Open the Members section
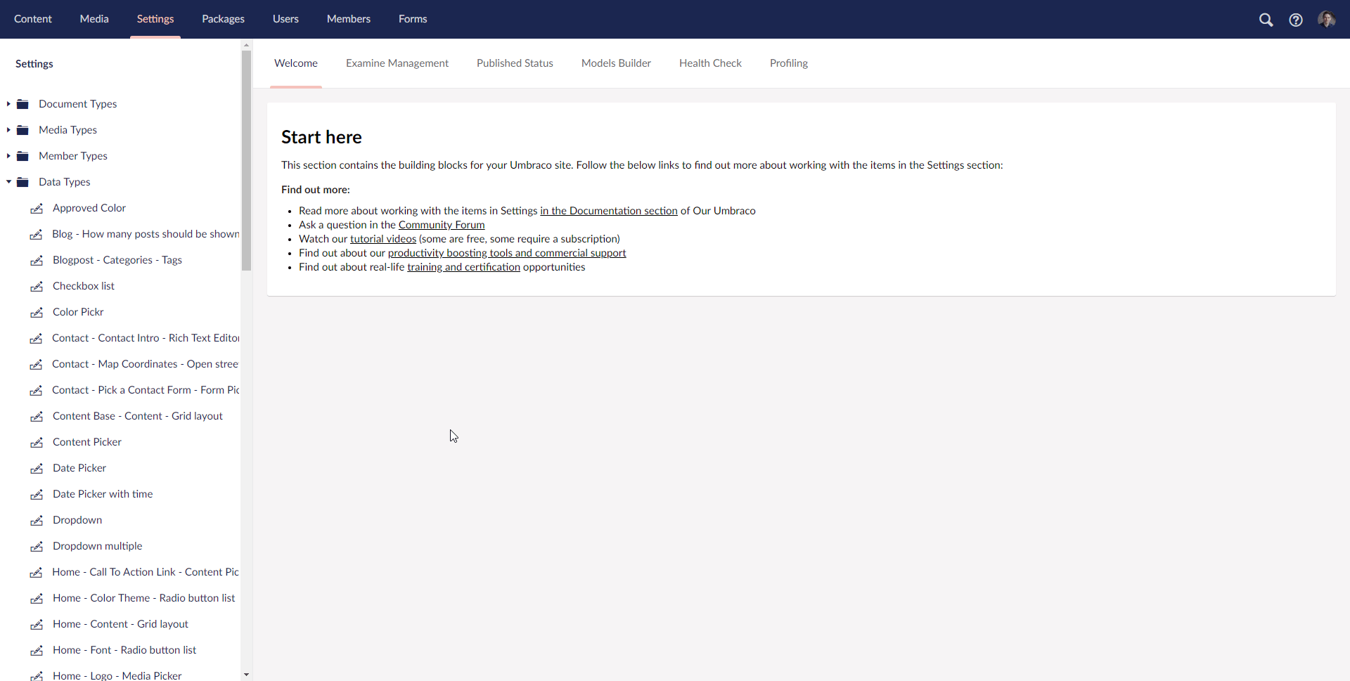Image resolution: width=1350 pixels, height=681 pixels. [x=349, y=19]
